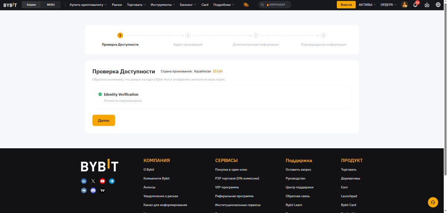Image resolution: width=447 pixels, height=213 pixels.
Task: Expand the ОРДЕРА dropdown
Action: coord(389,5)
